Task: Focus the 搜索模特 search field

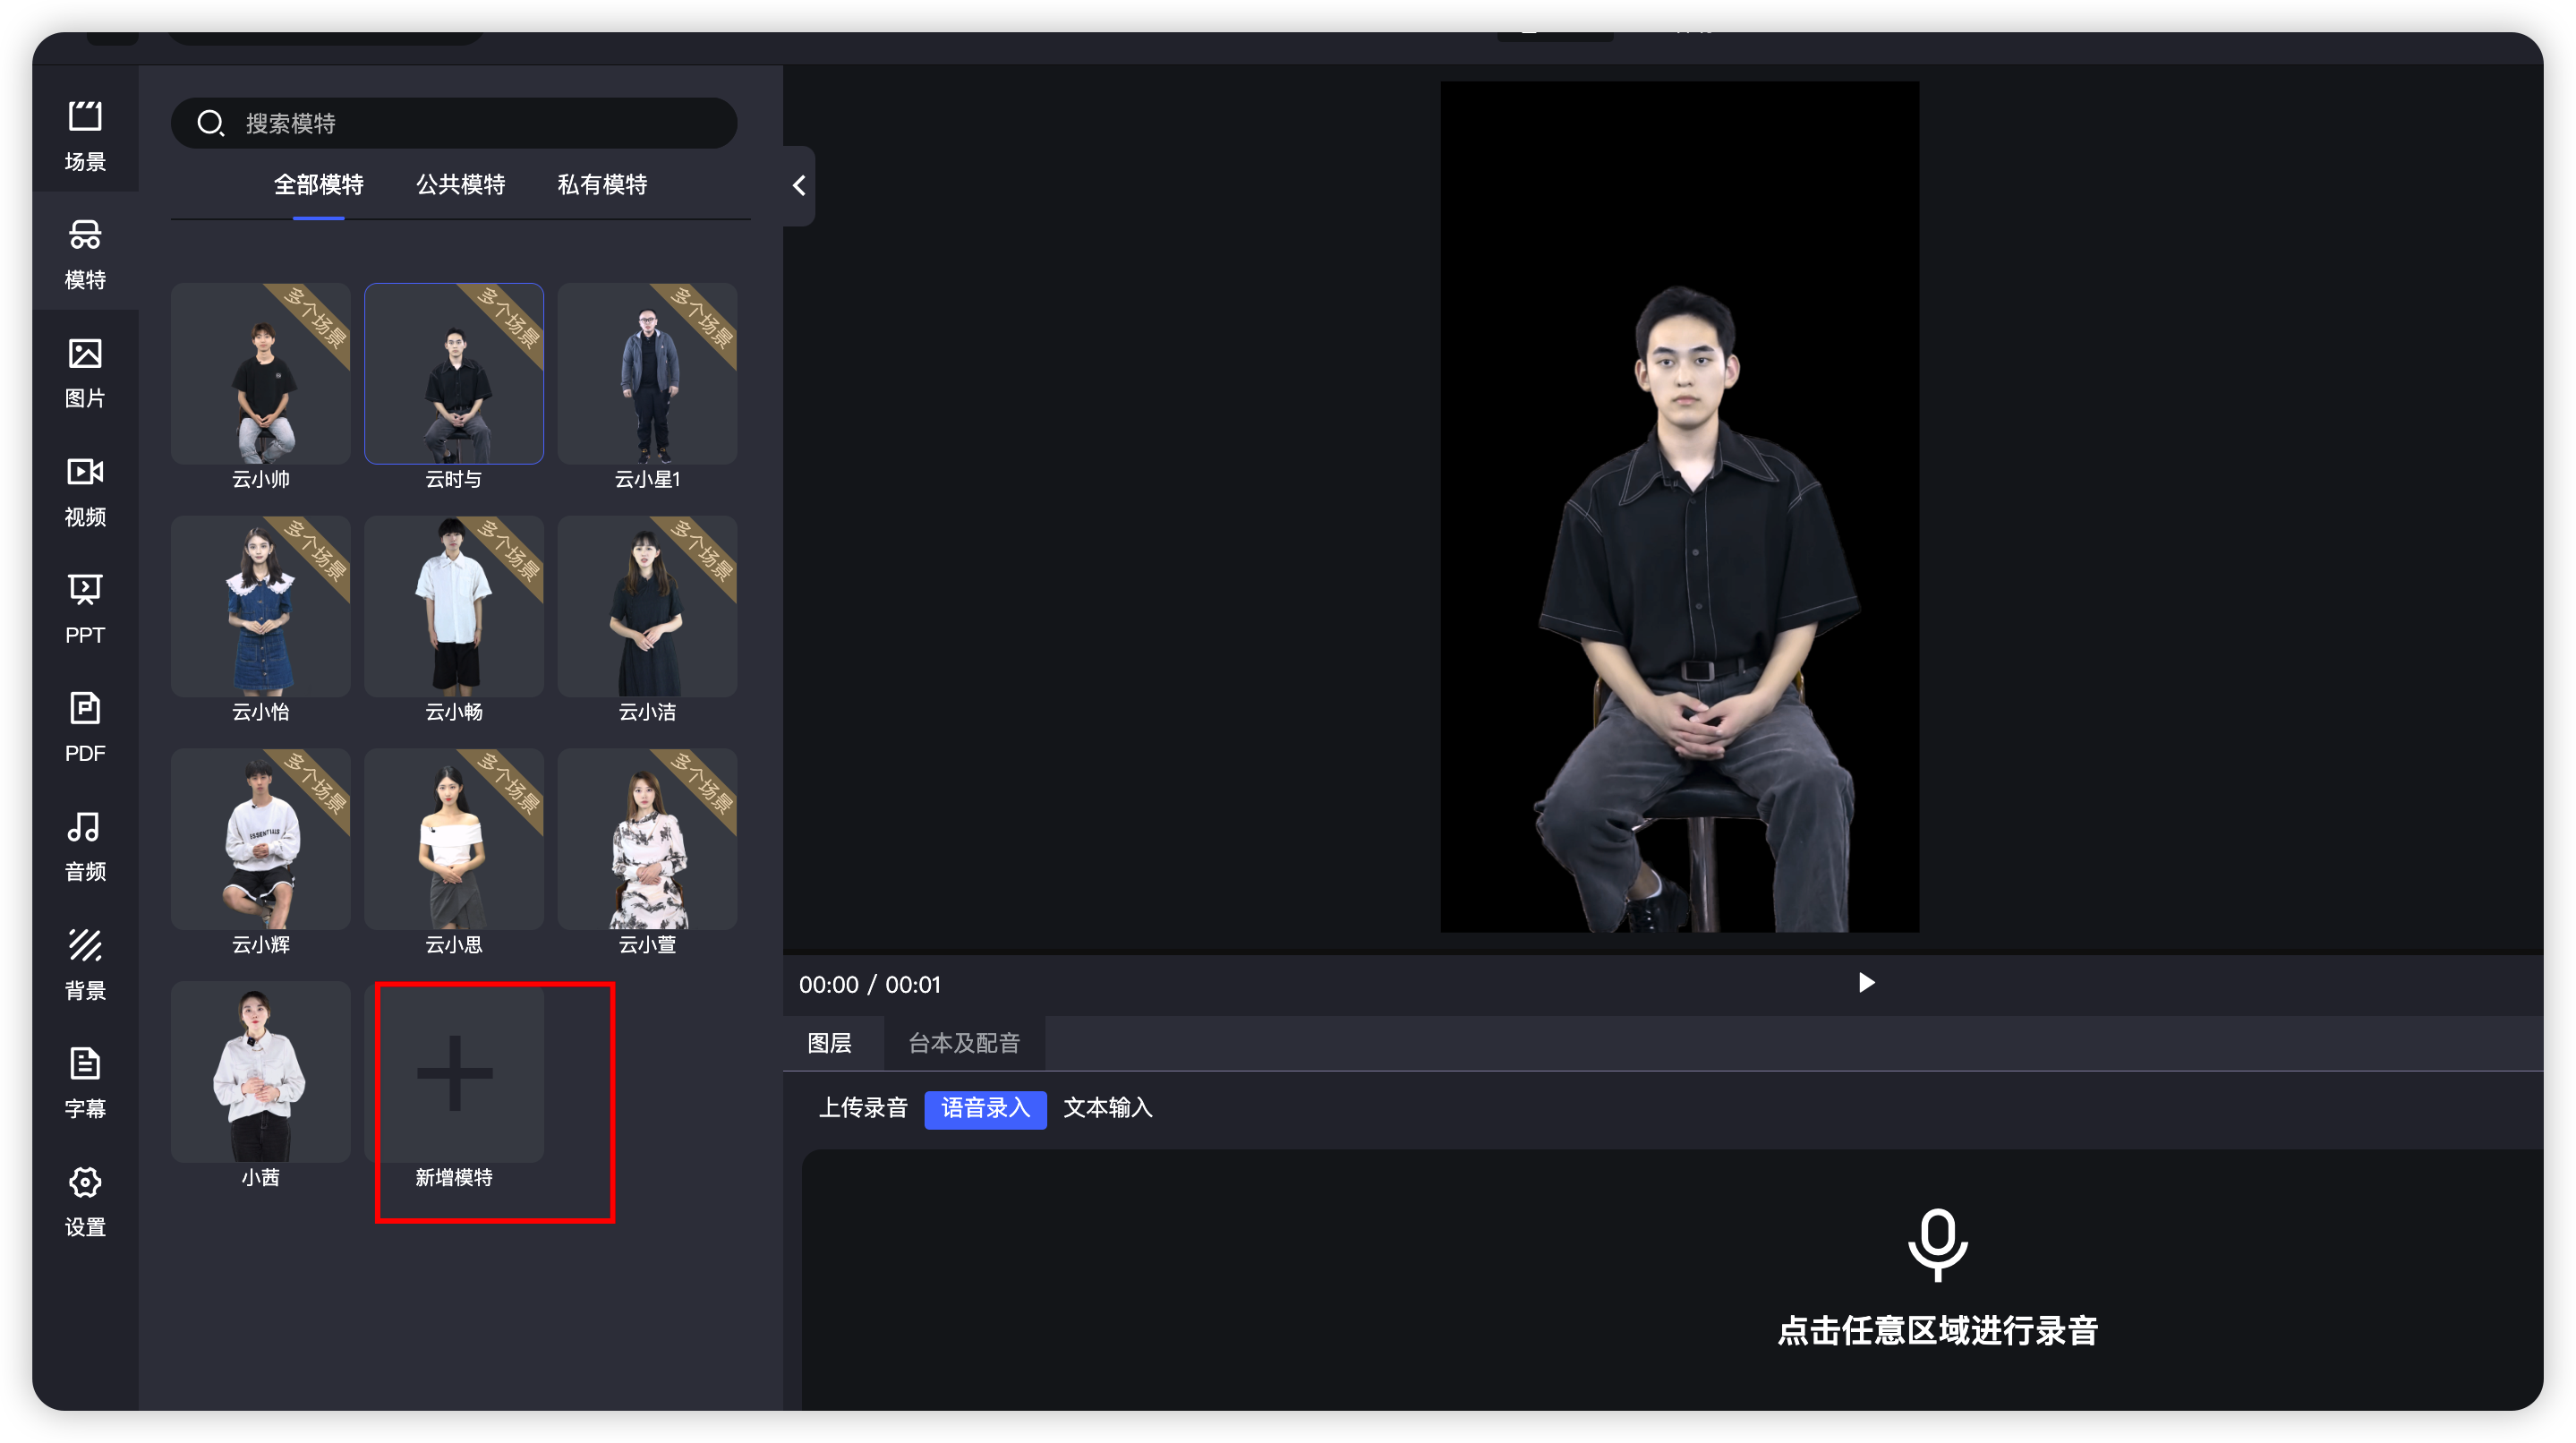Action: click(454, 123)
